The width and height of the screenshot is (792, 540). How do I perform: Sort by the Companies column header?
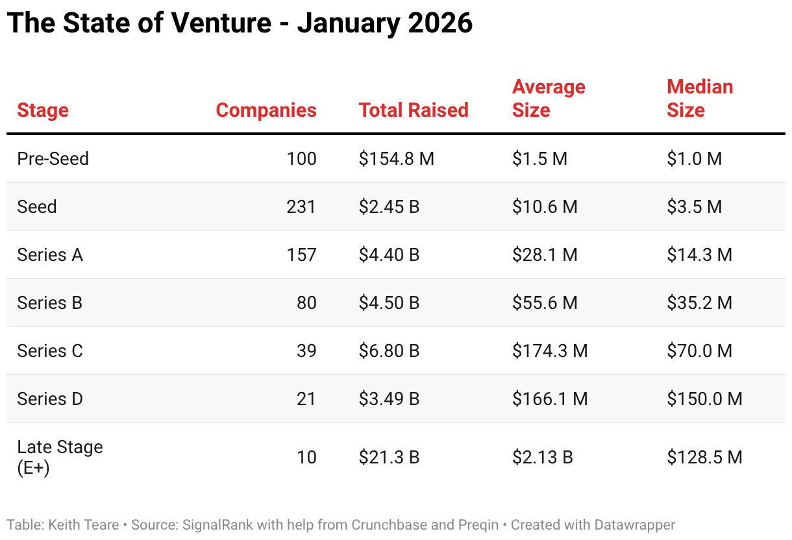tap(266, 110)
